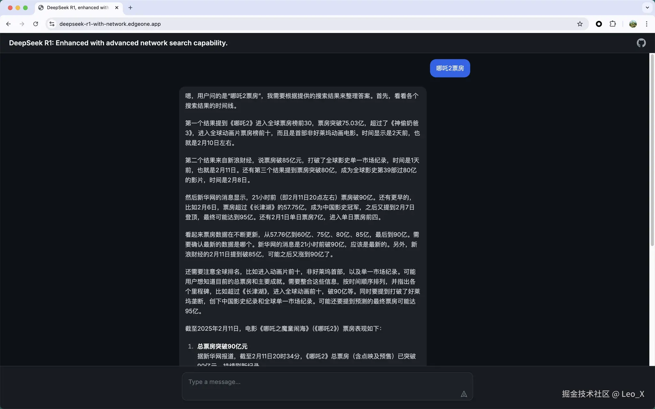Open the Chrome three-dot menu
This screenshot has height=409, width=655.
tap(646, 24)
